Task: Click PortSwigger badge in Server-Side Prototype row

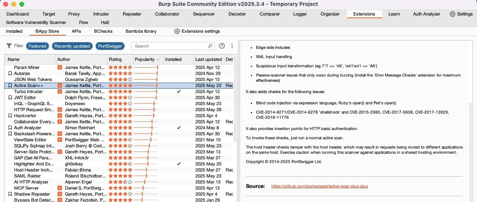Action: [x=60, y=152]
